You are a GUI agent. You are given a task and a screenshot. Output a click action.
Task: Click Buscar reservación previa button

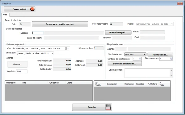click(x=60, y=24)
